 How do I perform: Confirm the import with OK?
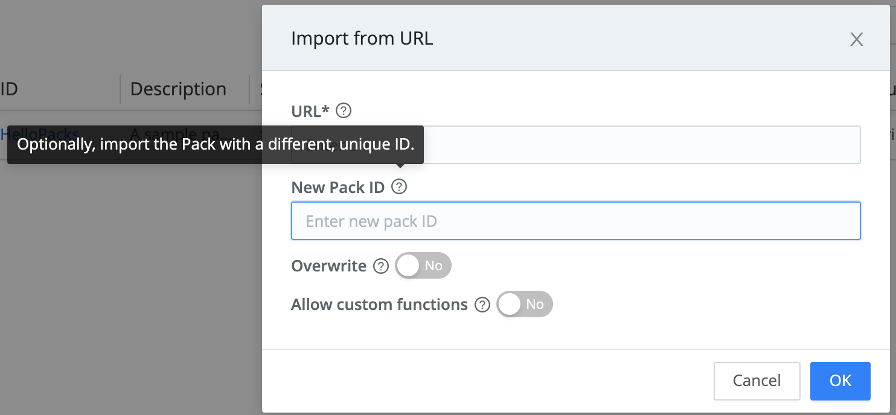point(840,381)
